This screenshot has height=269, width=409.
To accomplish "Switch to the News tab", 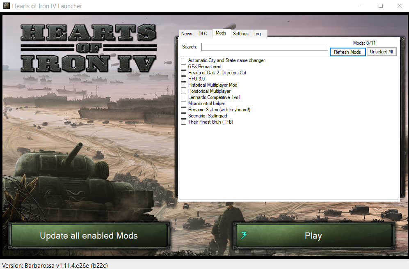I will pos(187,33).
